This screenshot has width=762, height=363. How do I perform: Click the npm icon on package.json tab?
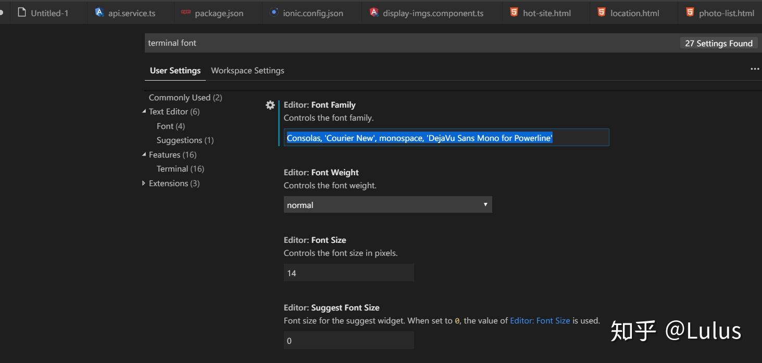click(x=186, y=12)
